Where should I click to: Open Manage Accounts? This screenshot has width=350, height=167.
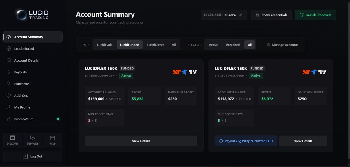coord(283,45)
